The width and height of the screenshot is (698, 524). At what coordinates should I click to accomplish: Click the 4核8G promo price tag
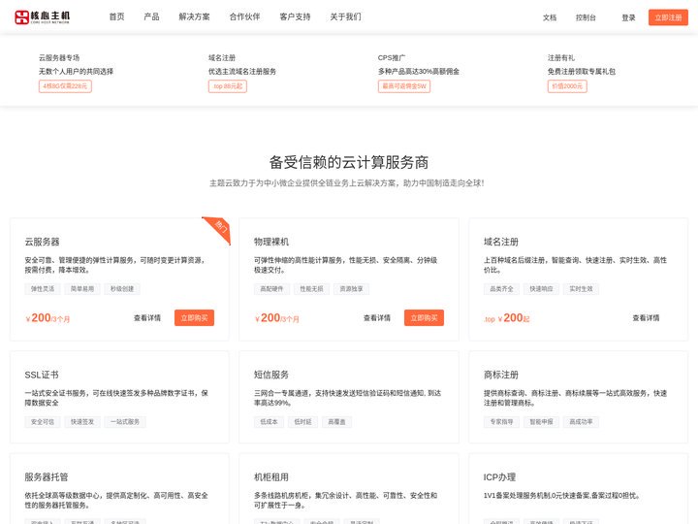(65, 86)
